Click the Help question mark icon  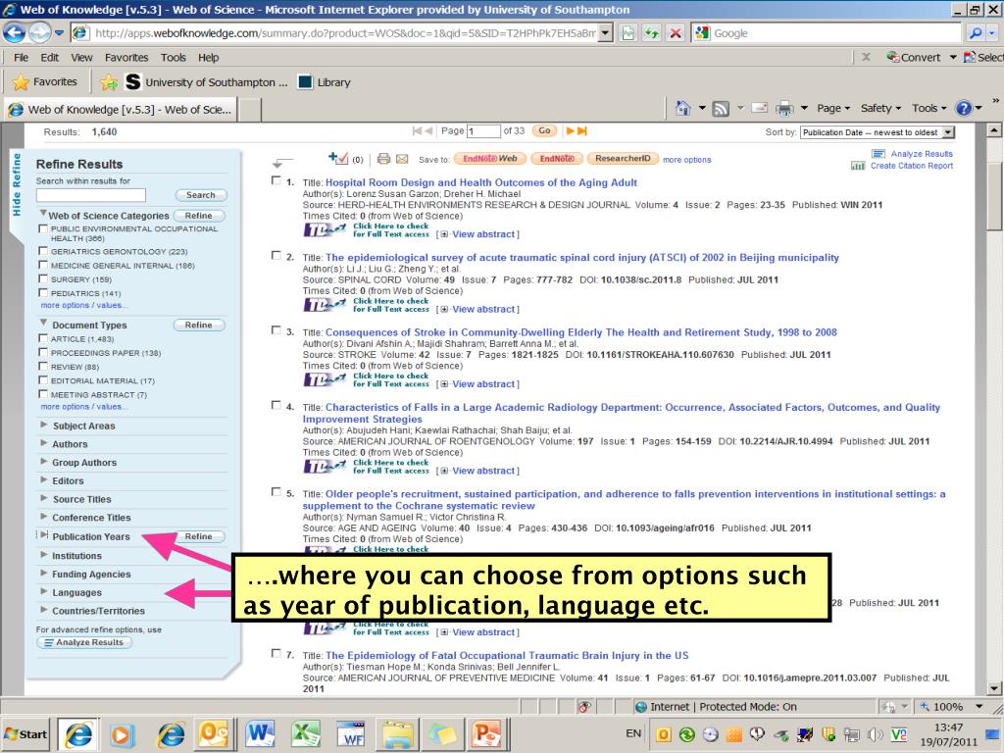pos(964,108)
